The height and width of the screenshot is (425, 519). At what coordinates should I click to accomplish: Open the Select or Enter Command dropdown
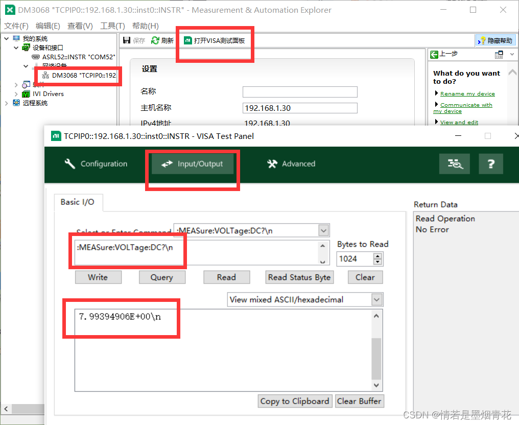tap(323, 230)
